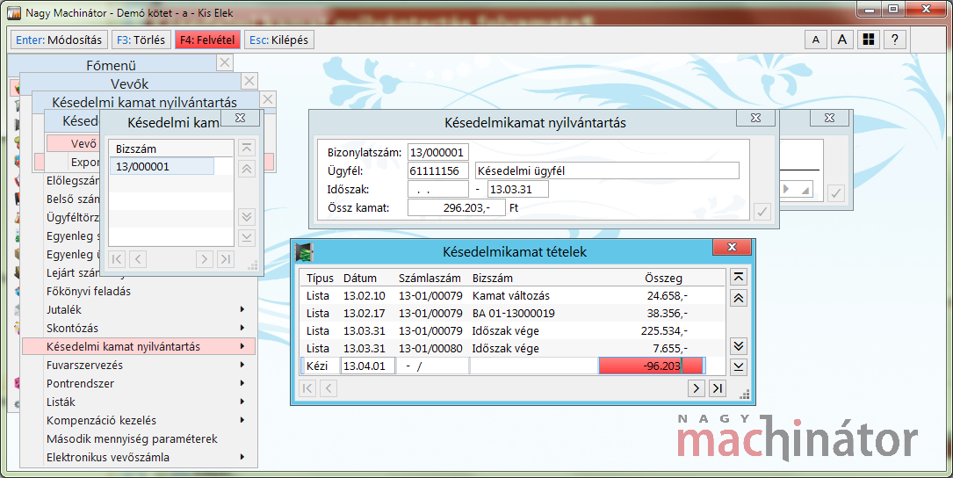This screenshot has height=478, width=953.
Task: Click the large font size A button
Action: coord(841,40)
